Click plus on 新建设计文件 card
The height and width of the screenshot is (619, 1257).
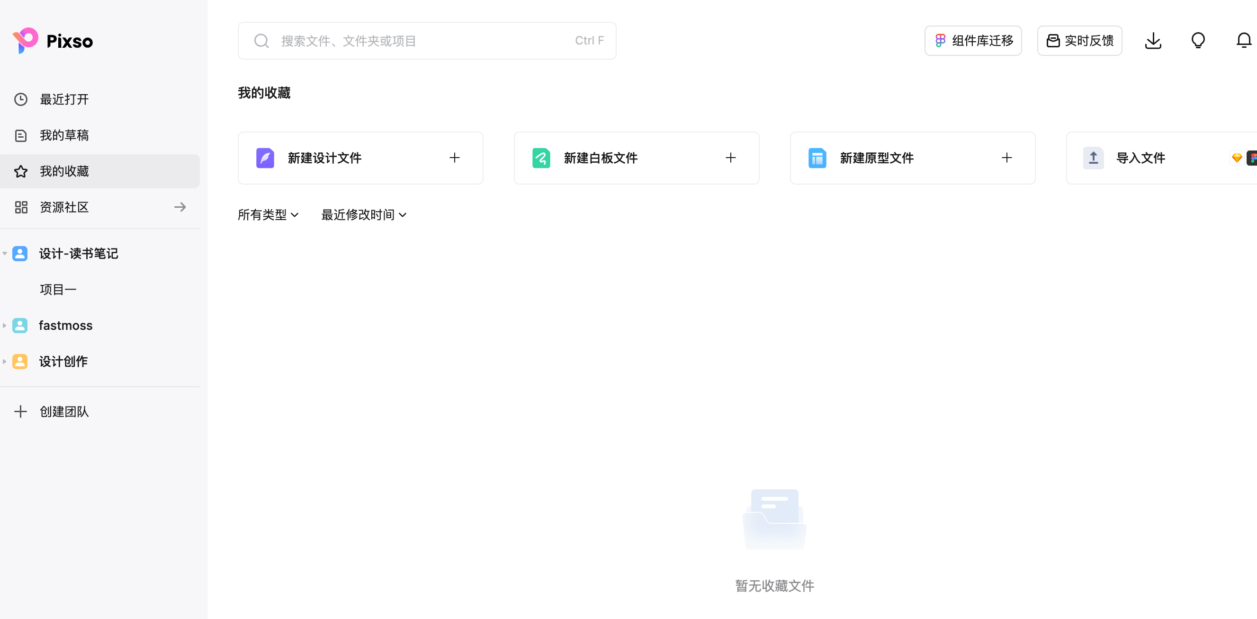[x=454, y=158]
